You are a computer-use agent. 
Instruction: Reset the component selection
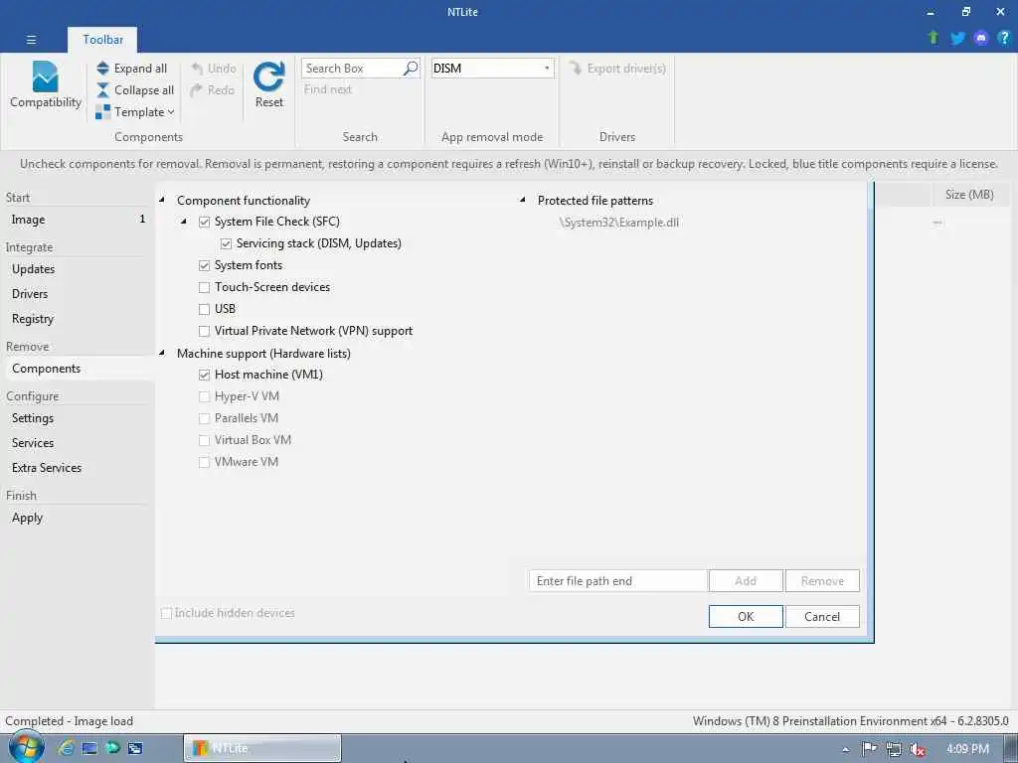[268, 85]
